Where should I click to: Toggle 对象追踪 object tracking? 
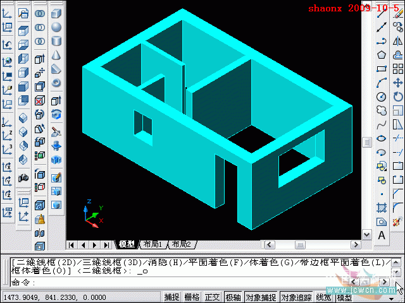point(296,297)
